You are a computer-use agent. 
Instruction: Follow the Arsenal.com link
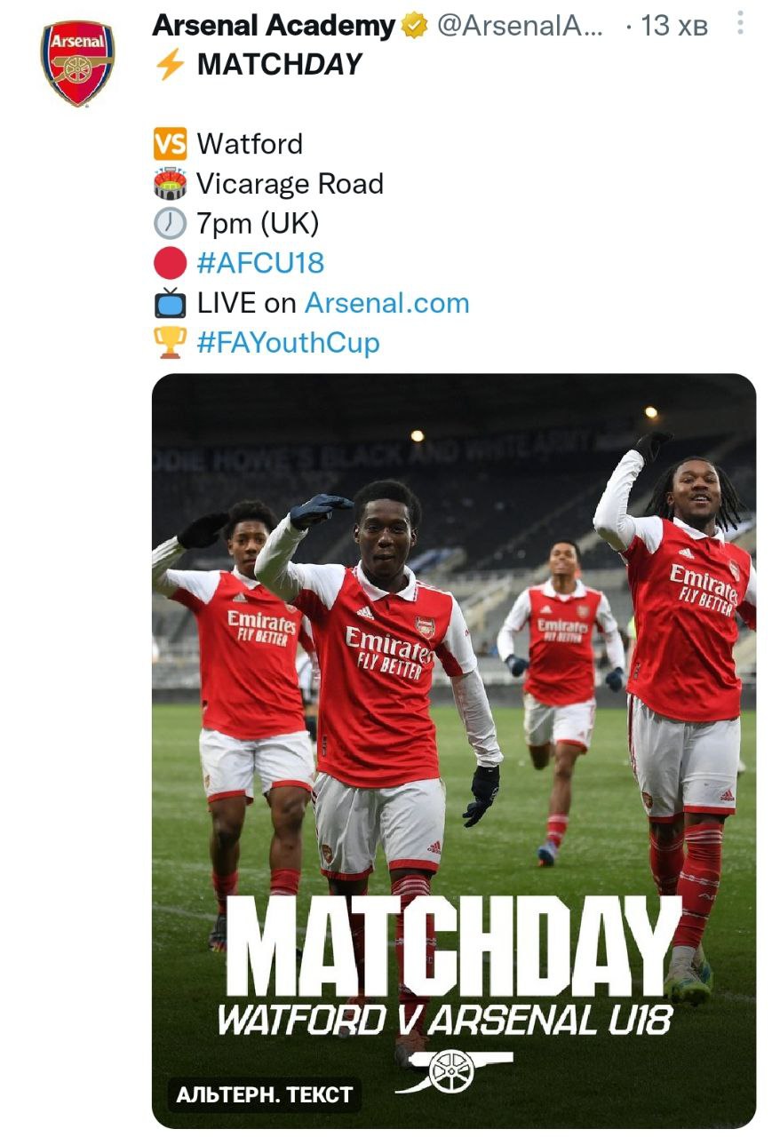386,303
